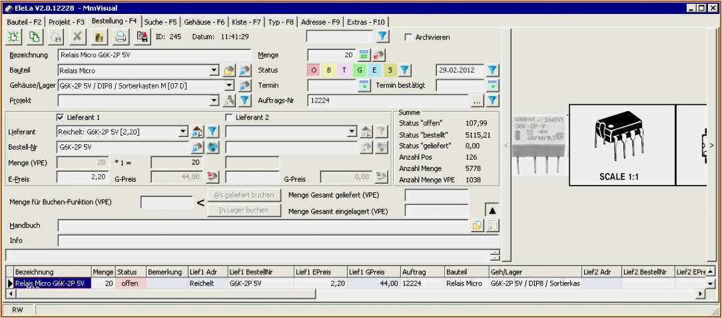The width and height of the screenshot is (722, 318).
Task: Delete the order with the X icon
Action: (77, 37)
